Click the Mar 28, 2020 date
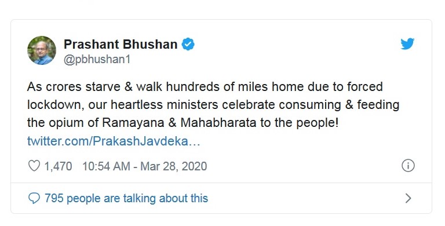The height and width of the screenshot is (226, 445). [x=174, y=166]
